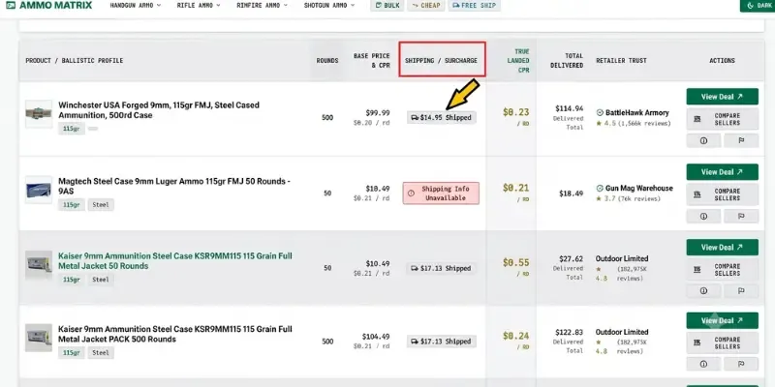The height and width of the screenshot is (387, 775).
Task: Sort by Total Delivered column
Action: point(567,60)
